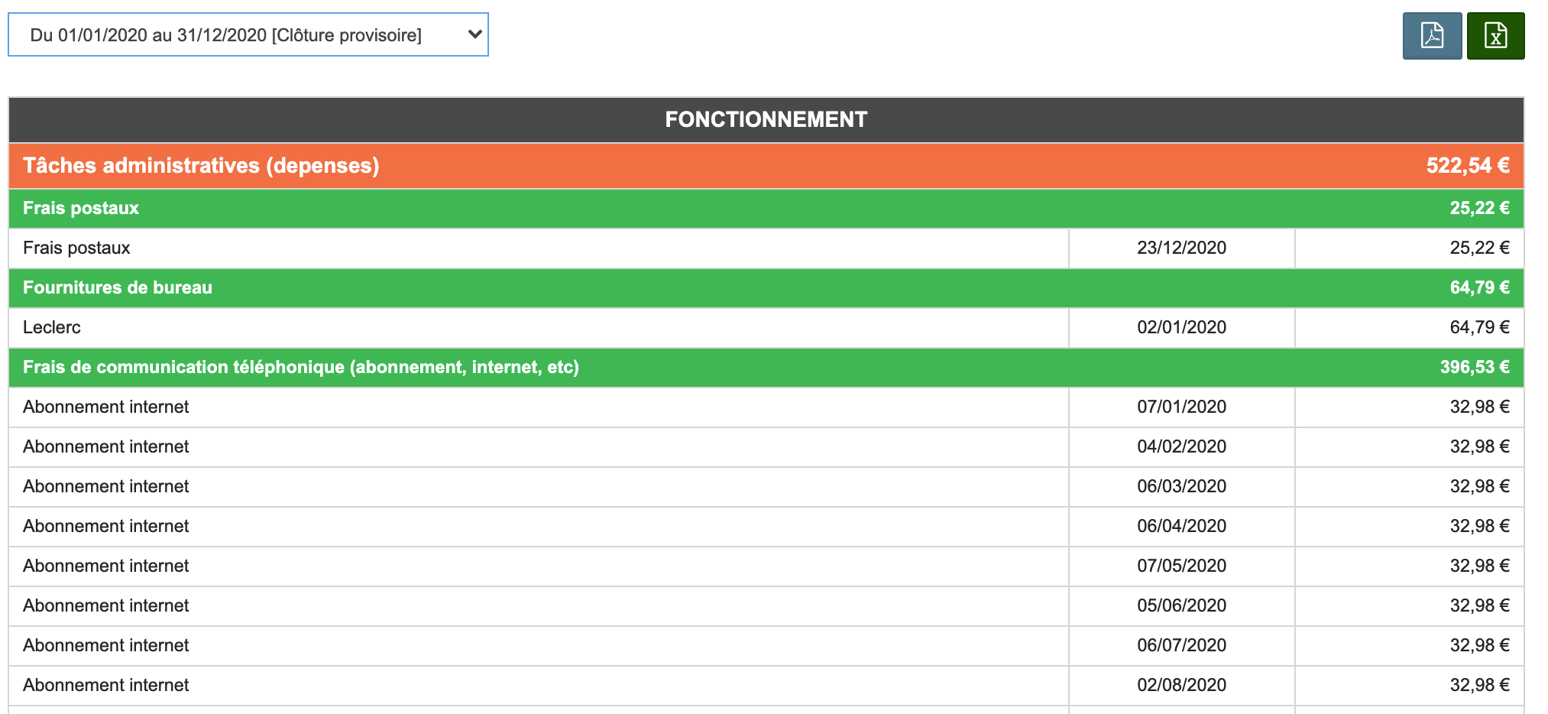Click the Frais postaux entry dated 23/12/2020
This screenshot has width=1548, height=714.
pyautogui.click(x=76, y=248)
